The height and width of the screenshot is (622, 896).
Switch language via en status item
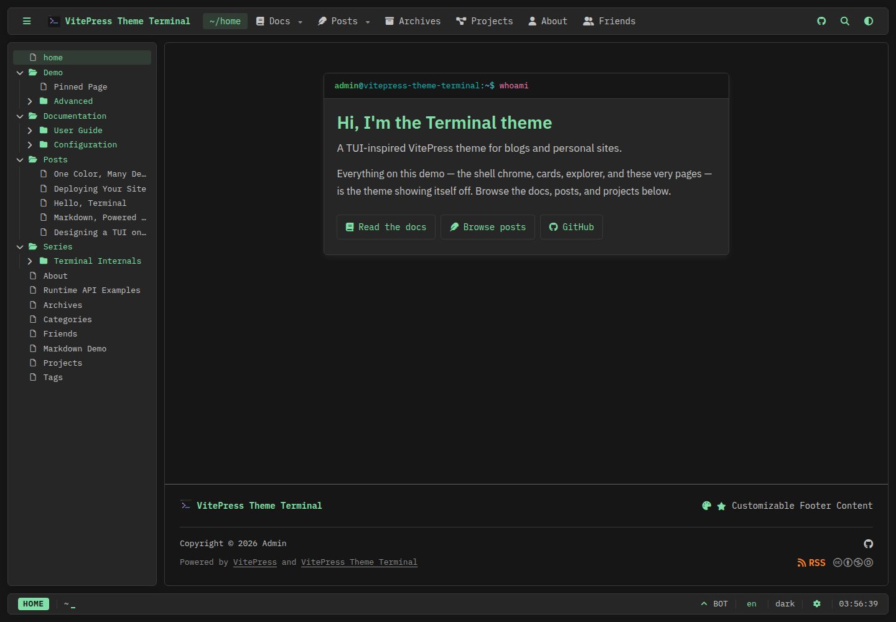tap(752, 604)
